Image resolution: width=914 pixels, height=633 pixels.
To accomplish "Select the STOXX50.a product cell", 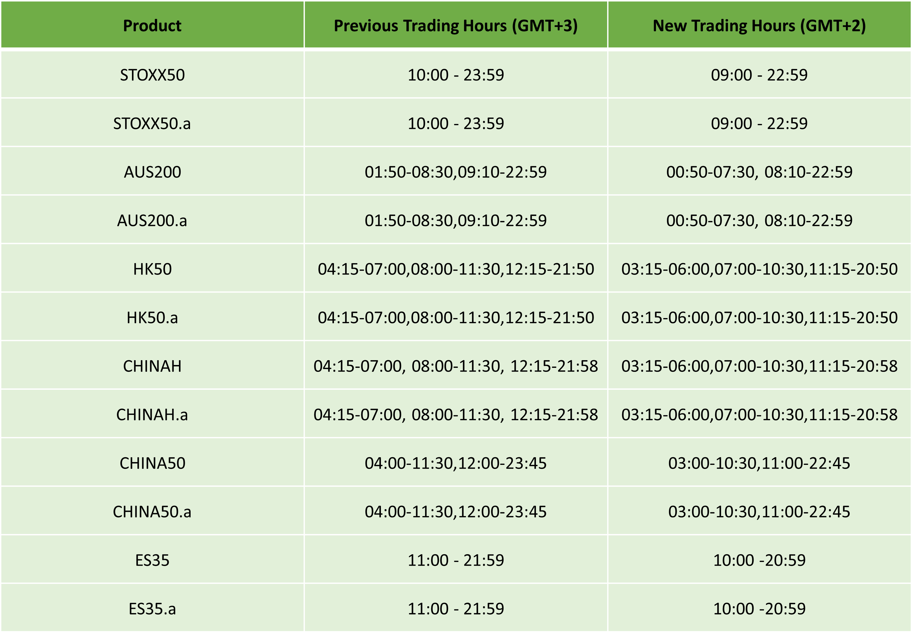I will tap(152, 123).
